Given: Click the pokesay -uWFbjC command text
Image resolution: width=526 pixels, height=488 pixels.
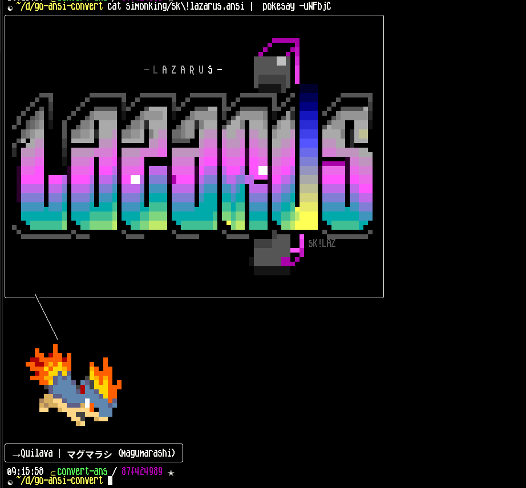Looking at the screenshot, I should [296, 6].
